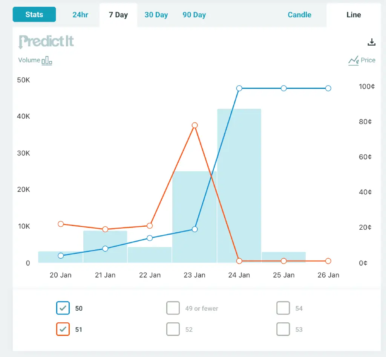Screen dimensions: 386x357
Task: Click the '50K' volume axis label
Action: 23,80
